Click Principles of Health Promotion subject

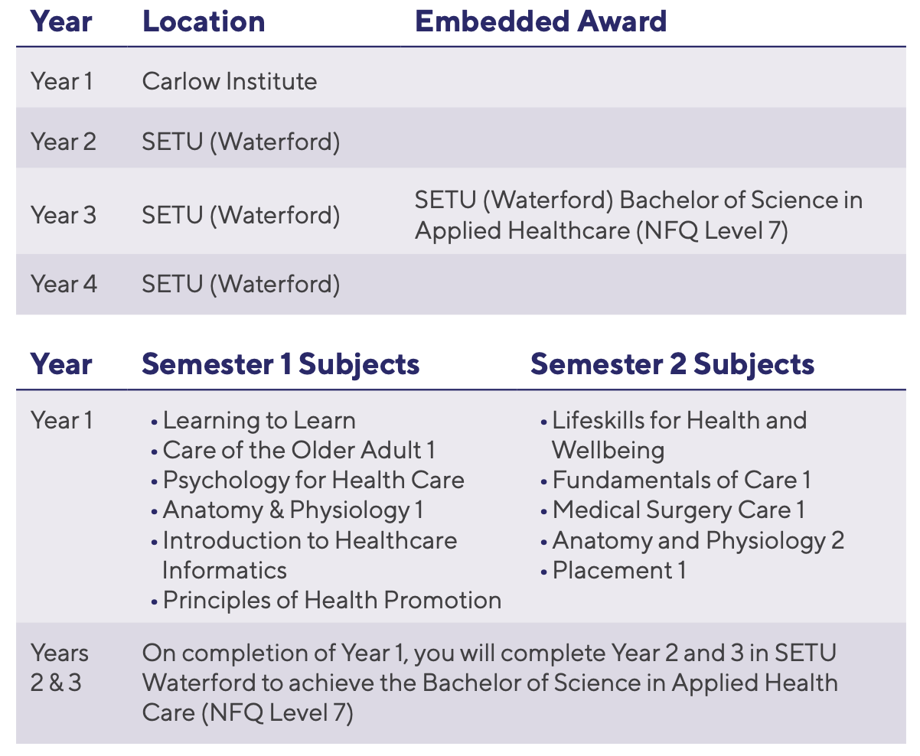click(x=331, y=601)
